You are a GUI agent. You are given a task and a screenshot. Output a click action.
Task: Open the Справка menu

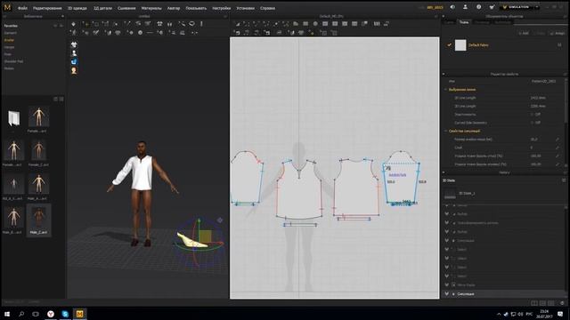point(267,8)
